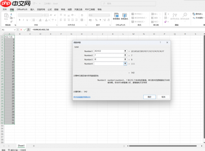Screen dimensions: 205x151
Task: Click the Fill Color bucket swatch
Action: 40,20
